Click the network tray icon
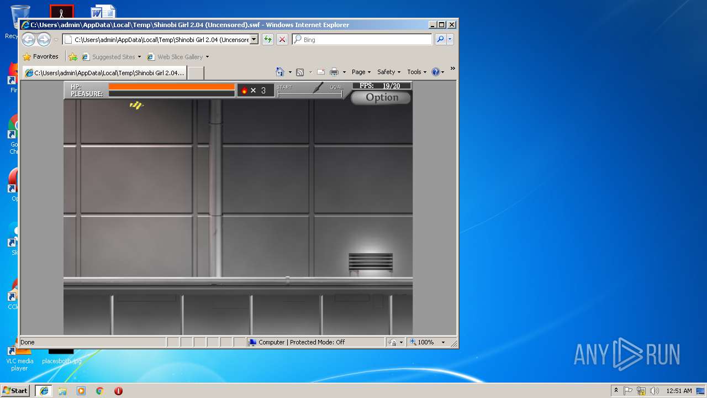This screenshot has width=707, height=398. pyautogui.click(x=641, y=391)
